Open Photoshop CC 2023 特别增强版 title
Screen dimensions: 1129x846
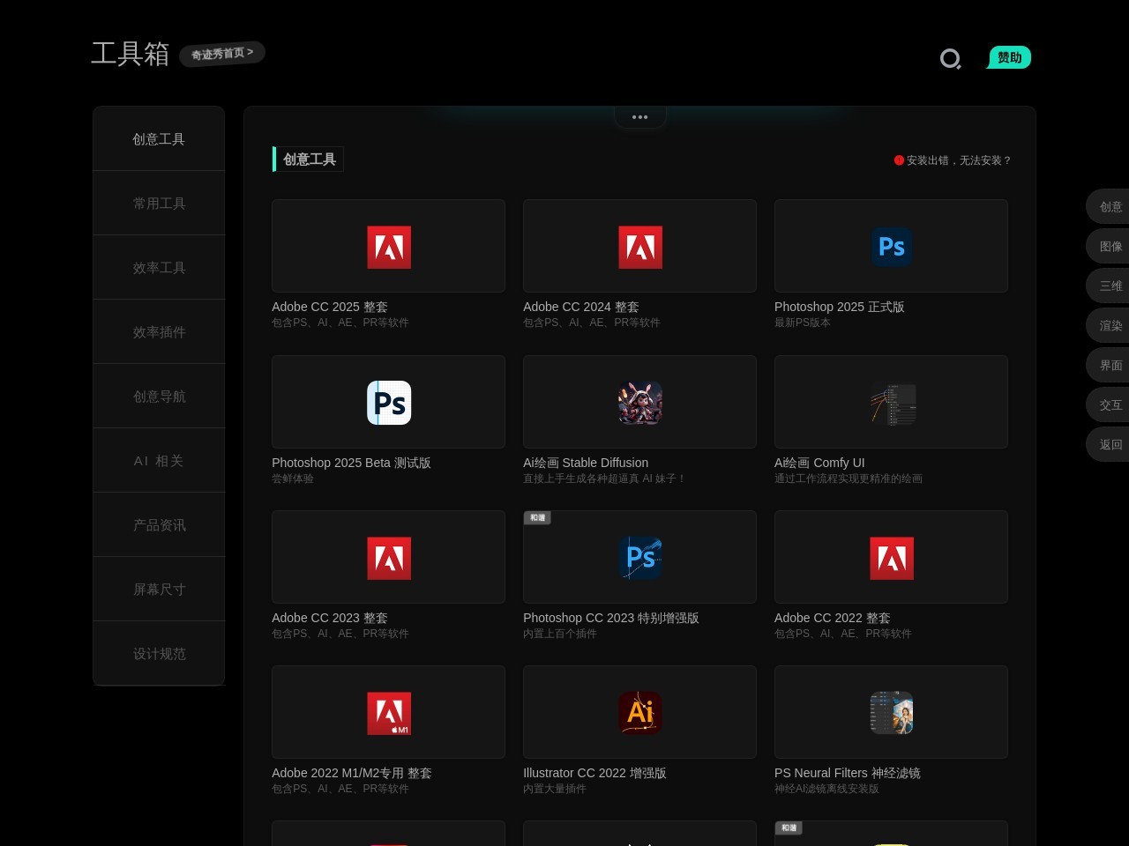pyautogui.click(x=611, y=618)
